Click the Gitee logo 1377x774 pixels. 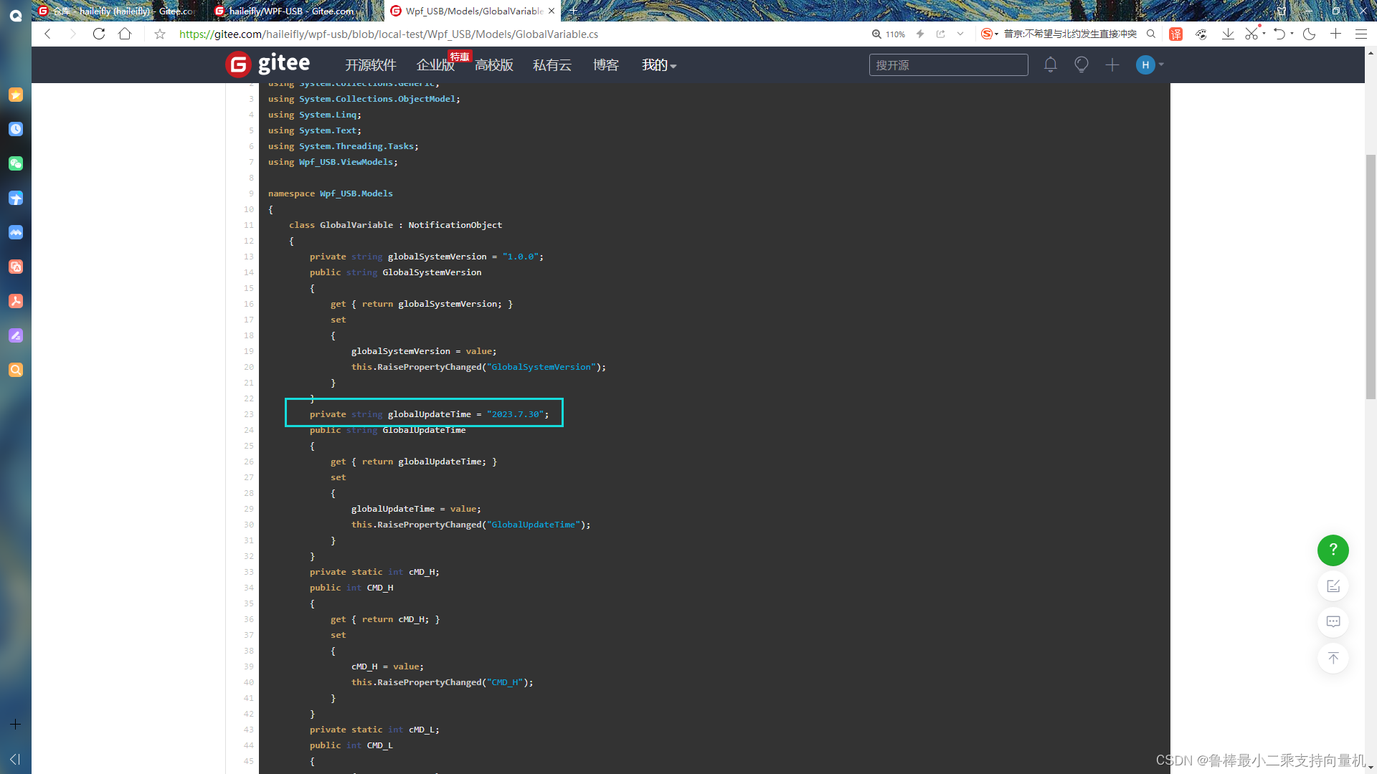pos(268,64)
